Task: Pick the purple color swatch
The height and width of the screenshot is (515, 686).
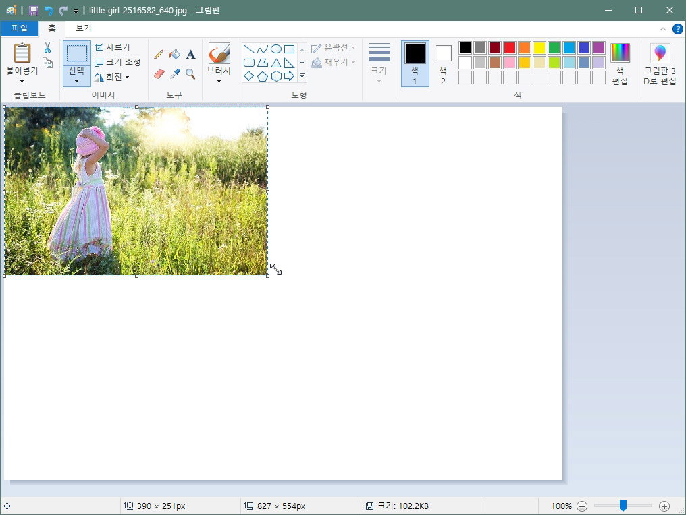Action: coord(599,48)
